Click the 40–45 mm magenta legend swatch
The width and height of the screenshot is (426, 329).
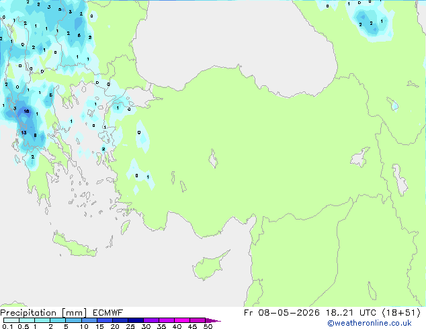[x=182, y=320]
